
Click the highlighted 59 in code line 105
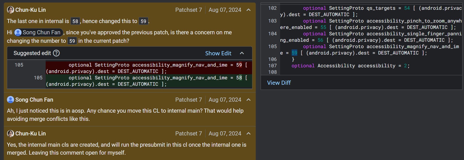tap(294, 53)
